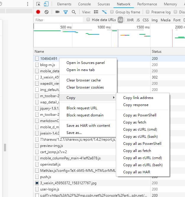Viewport: 185px width, 197px height.
Task: Click the 3_weixin_45950372_1583127767.jpg image file icon
Action: pos(37,183)
